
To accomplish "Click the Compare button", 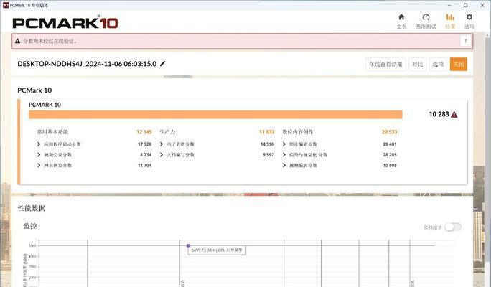I will [x=417, y=64].
